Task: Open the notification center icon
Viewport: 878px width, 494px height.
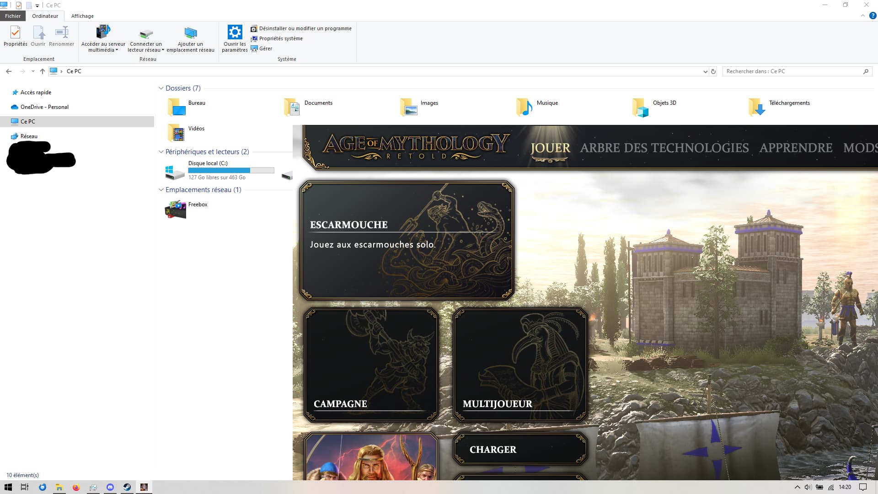Action: pyautogui.click(x=863, y=487)
